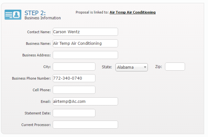This screenshot has height=137, width=208.
Task: Select the empty Cell Phone field
Action: click(x=74, y=90)
